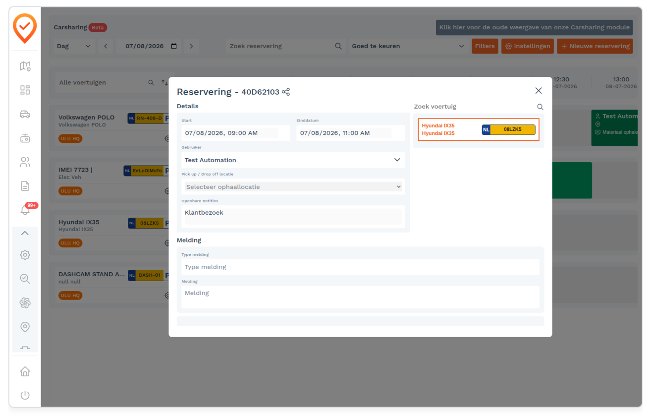This screenshot has width=651, height=418.
Task: Go to home via house icon
Action: coord(25,371)
